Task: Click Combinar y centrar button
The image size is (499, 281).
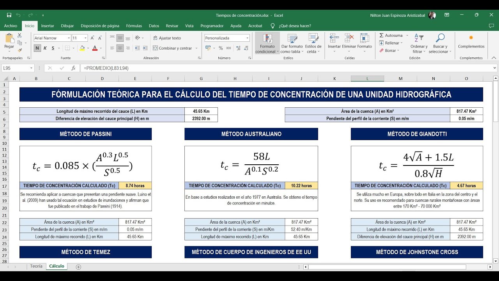Action: coord(172,48)
